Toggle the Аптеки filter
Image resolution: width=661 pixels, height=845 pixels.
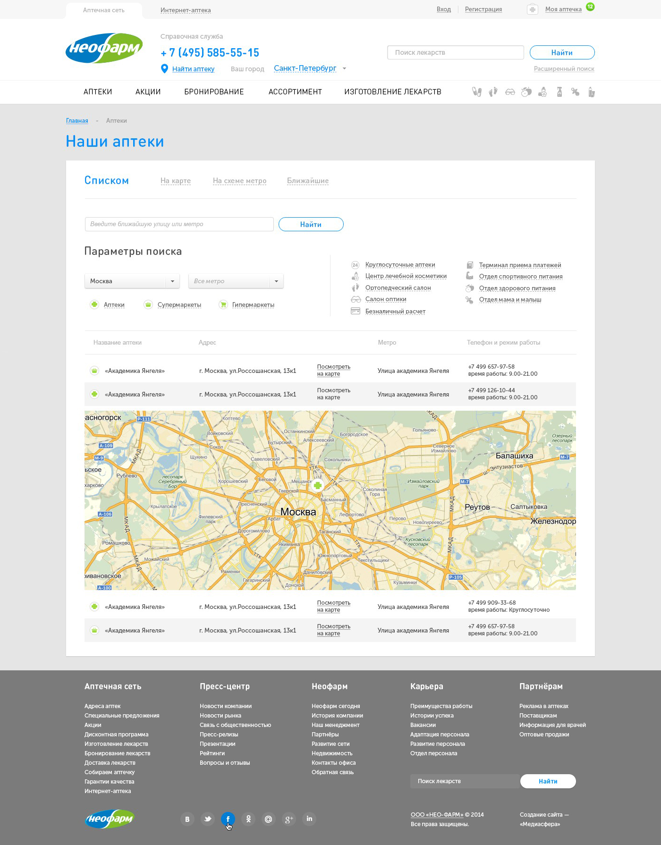(114, 305)
